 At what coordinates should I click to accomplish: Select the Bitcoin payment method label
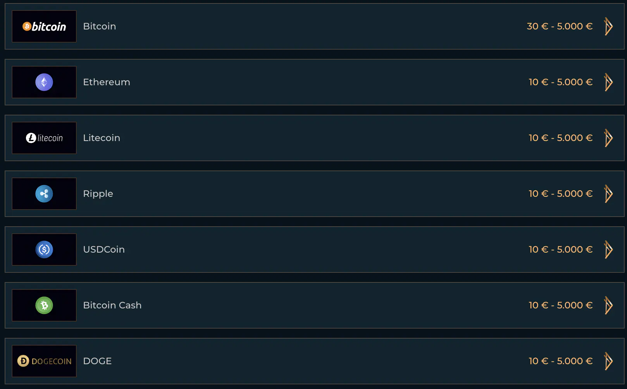(x=100, y=26)
